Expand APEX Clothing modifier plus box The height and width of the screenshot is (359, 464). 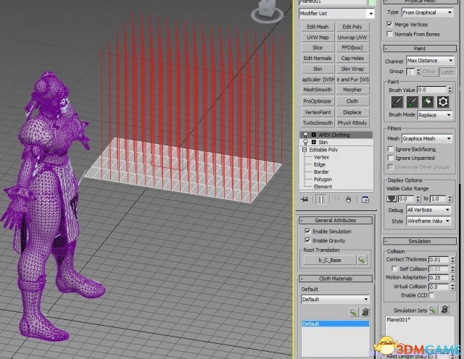[314, 135]
